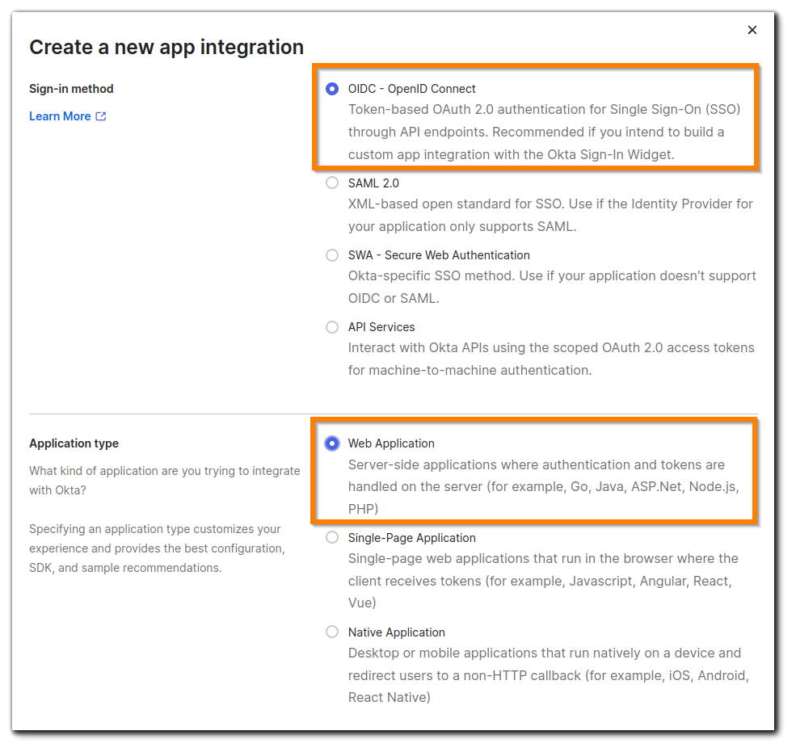Click the 'Single-page web applications that run' description

(543, 581)
